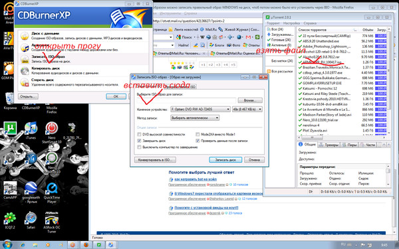Click Отмена in the ISO dialog
Viewport: 399px width, 249px height.
(x=254, y=160)
